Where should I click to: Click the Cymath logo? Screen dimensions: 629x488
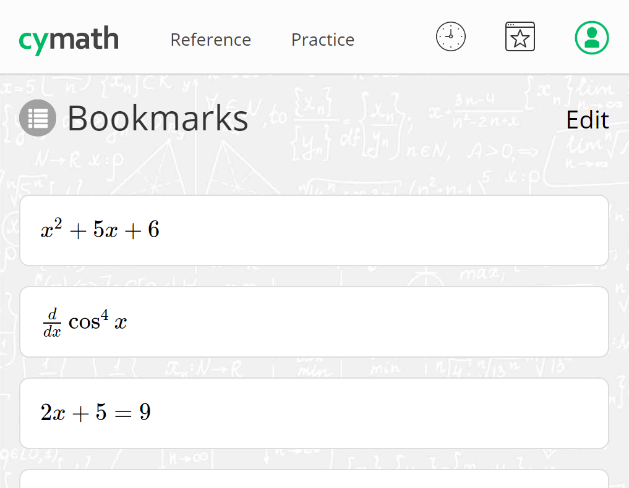[x=68, y=38]
